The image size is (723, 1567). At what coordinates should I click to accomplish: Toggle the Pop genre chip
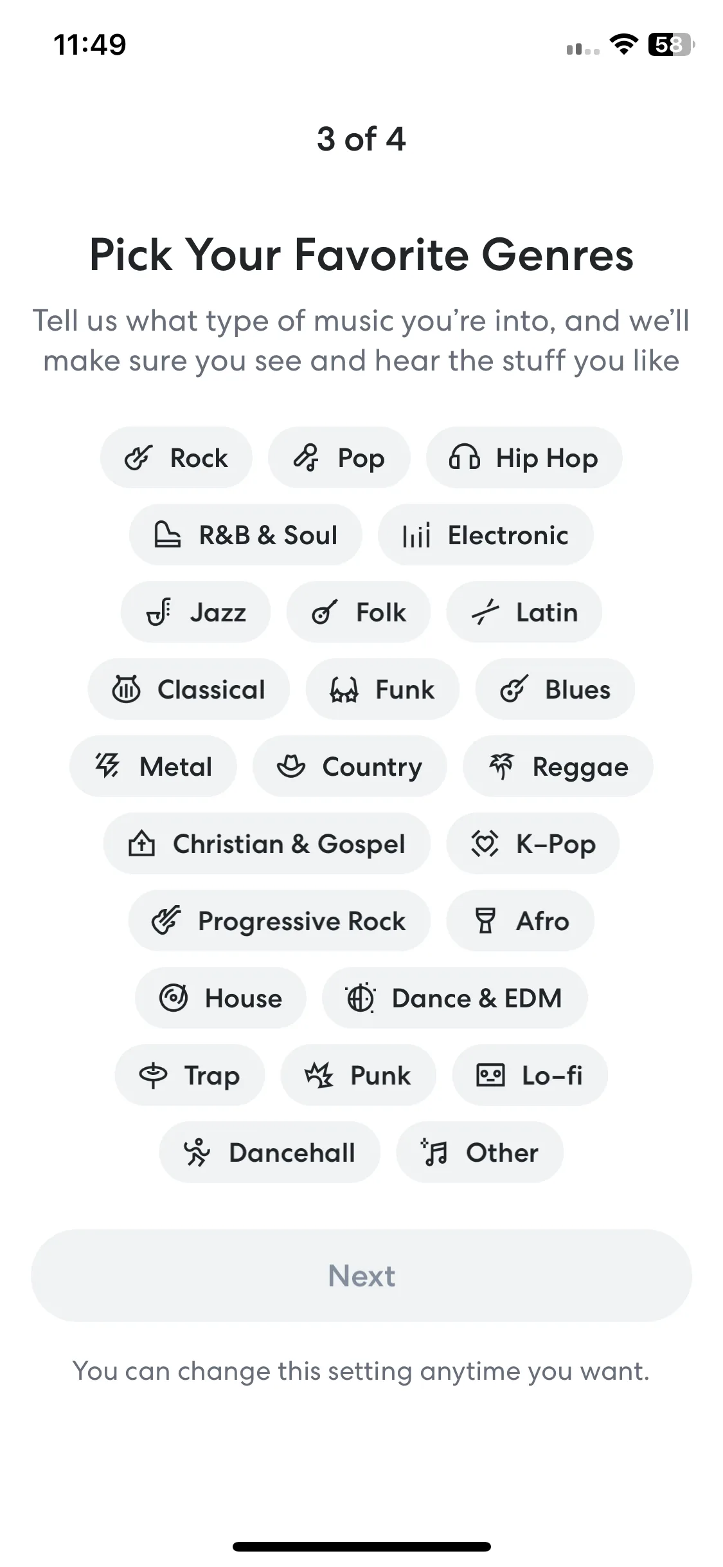pyautogui.click(x=339, y=457)
